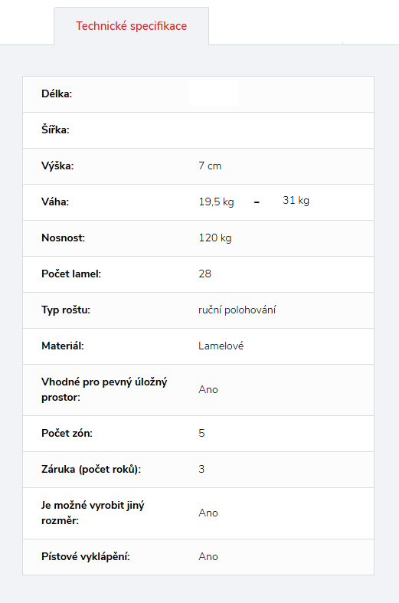The image size is (399, 603).
Task: Open the Technické specifikace tab
Action: [x=131, y=26]
